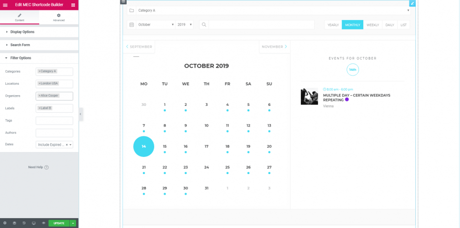Open the October month dropdown
Image resolution: width=460 pixels, height=228 pixels.
[156, 25]
